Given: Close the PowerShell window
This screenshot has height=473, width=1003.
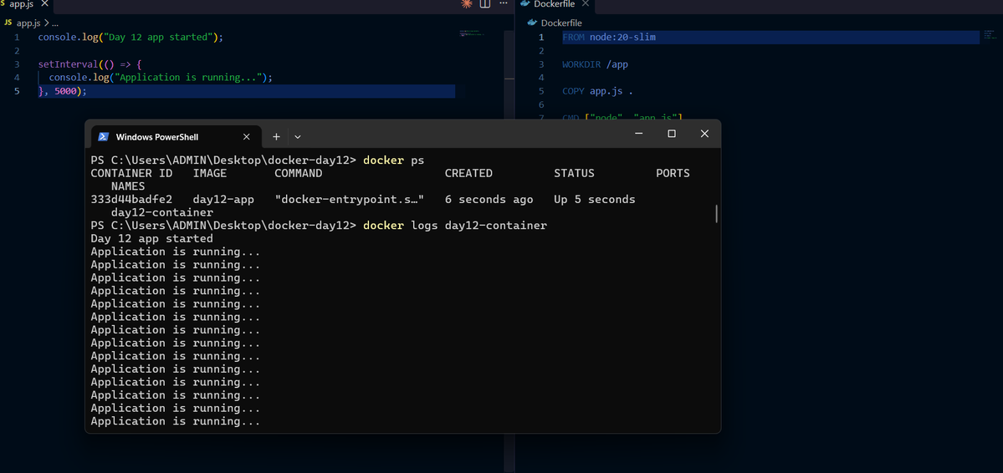Looking at the screenshot, I should [x=704, y=133].
